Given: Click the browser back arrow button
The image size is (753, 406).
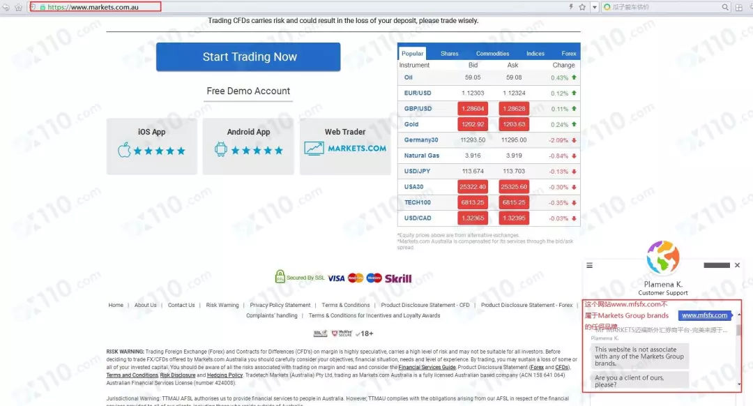Looking at the screenshot, I should [x=6, y=7].
